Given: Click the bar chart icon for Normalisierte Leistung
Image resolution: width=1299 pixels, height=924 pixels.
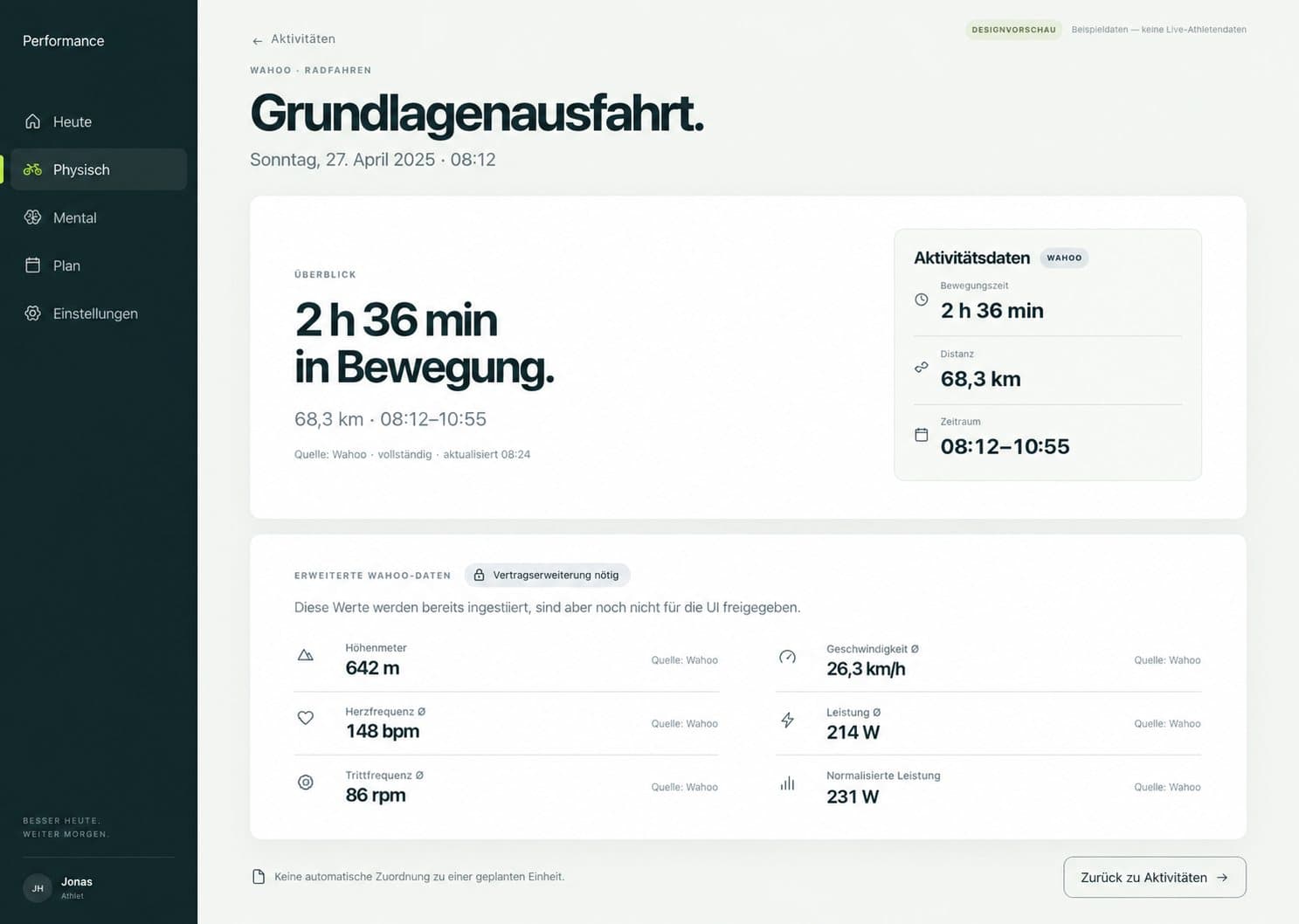Looking at the screenshot, I should pos(787,783).
